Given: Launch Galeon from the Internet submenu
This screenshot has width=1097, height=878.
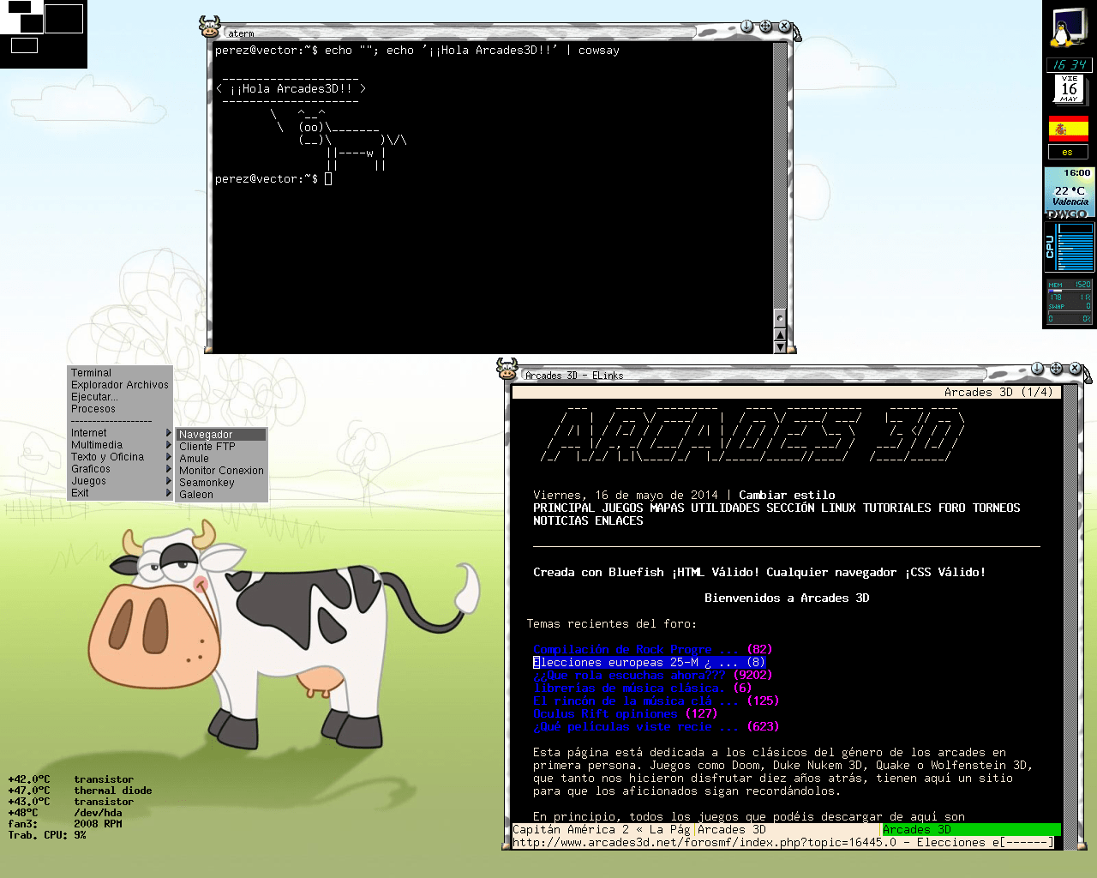Looking at the screenshot, I should [x=221, y=495].
